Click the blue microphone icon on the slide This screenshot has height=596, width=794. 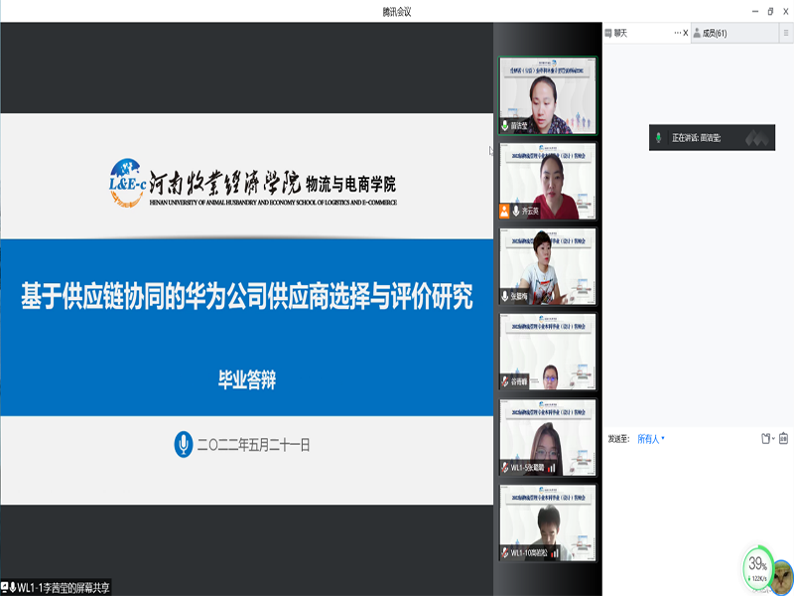pyautogui.click(x=183, y=445)
